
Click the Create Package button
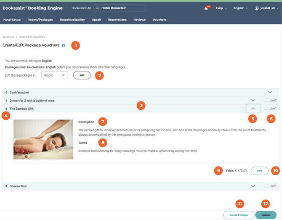[239, 215]
